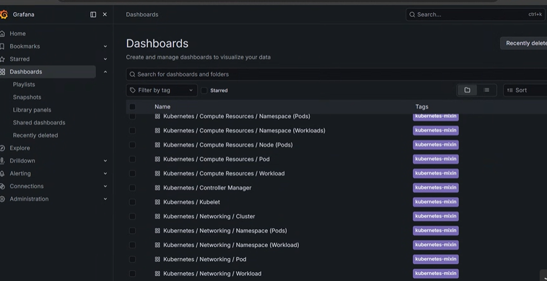This screenshot has width=547, height=281.
Task: Focus the Search for dashboards and folders field
Action: point(337,74)
